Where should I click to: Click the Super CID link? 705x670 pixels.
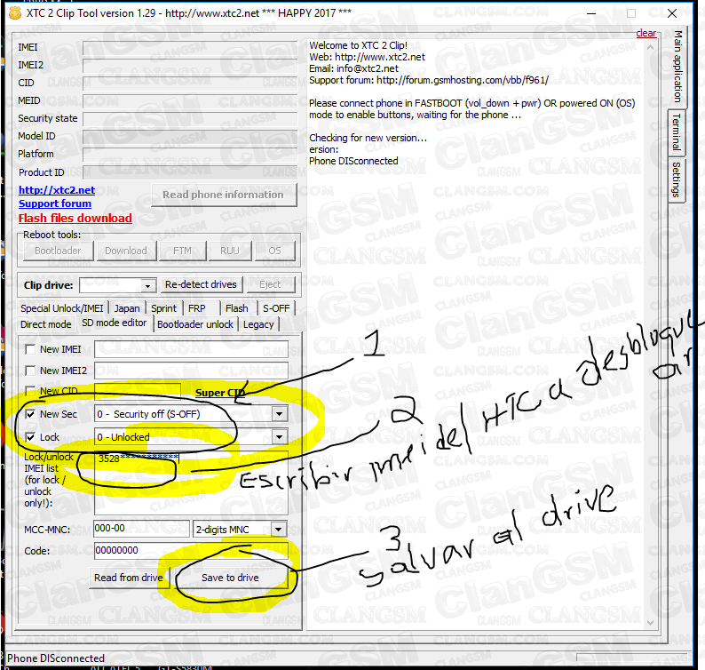[x=220, y=393]
